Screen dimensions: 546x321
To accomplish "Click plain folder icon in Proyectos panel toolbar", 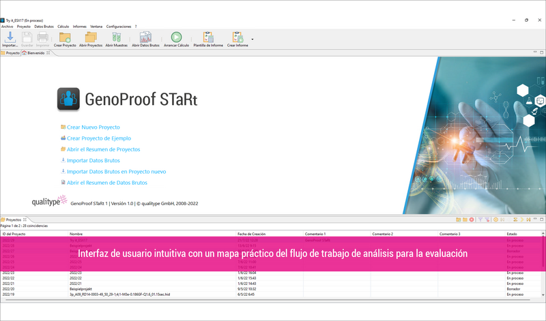I will [x=465, y=219].
